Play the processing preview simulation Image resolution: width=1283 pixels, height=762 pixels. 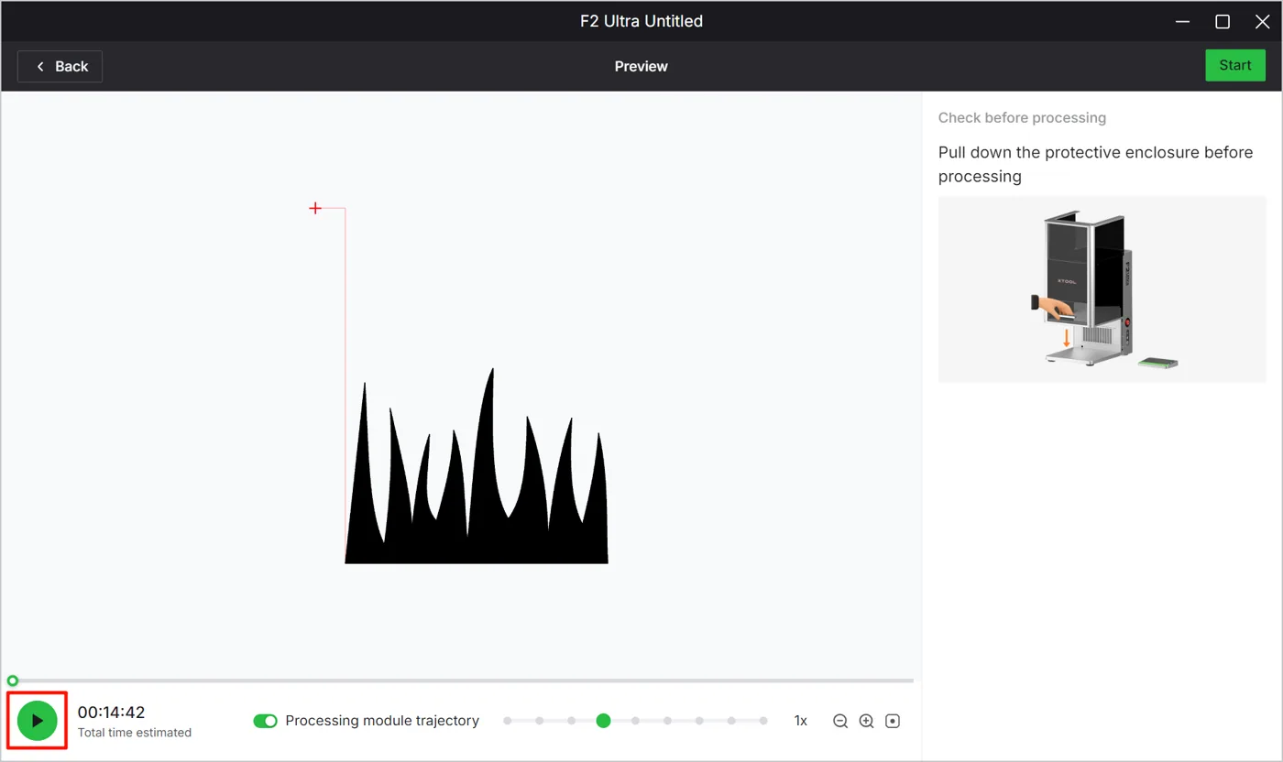38,721
